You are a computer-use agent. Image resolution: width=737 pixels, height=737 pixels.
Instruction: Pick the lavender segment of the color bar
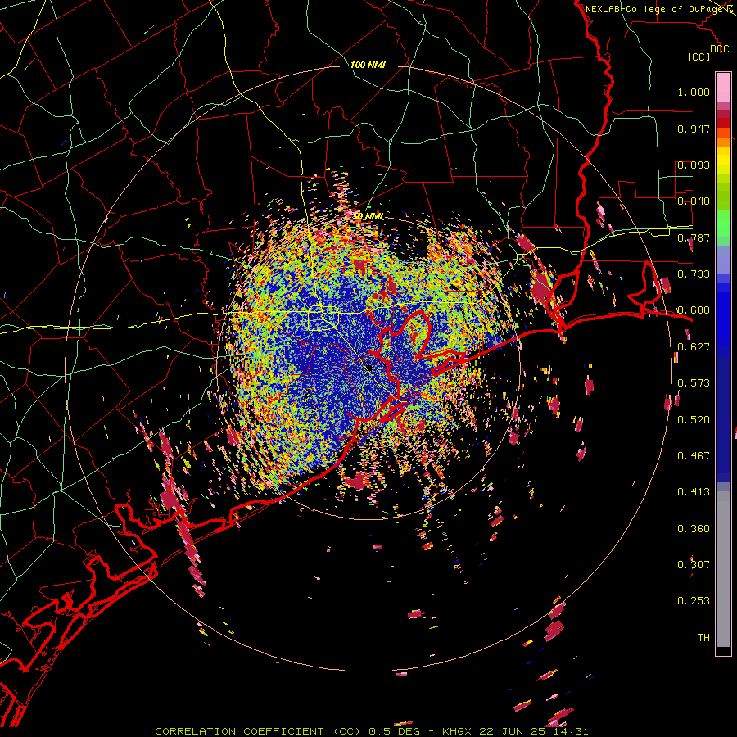coord(723,260)
